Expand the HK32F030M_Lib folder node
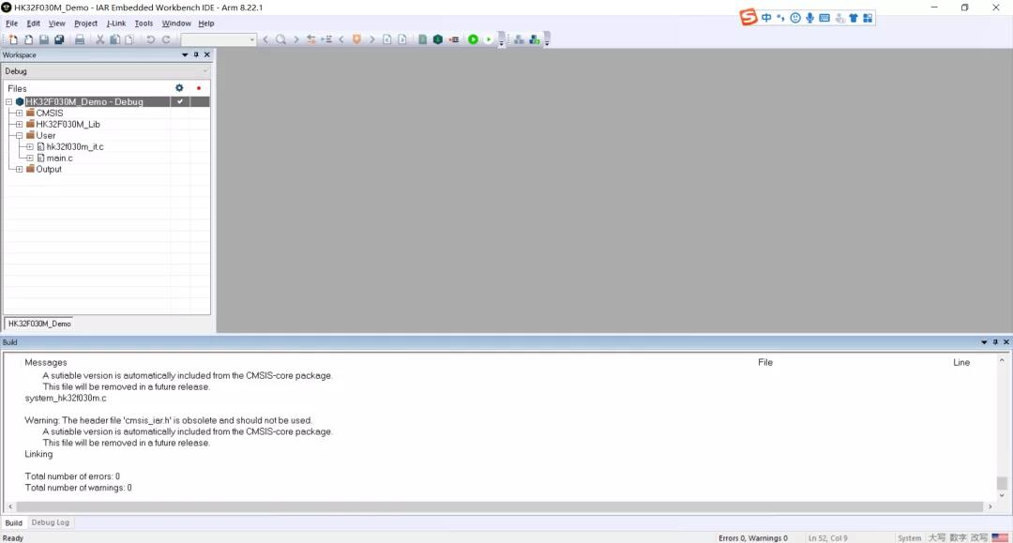 click(20, 124)
